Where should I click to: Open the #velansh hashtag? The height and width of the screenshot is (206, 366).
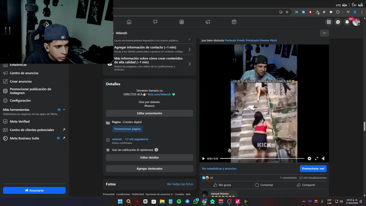point(230,40)
